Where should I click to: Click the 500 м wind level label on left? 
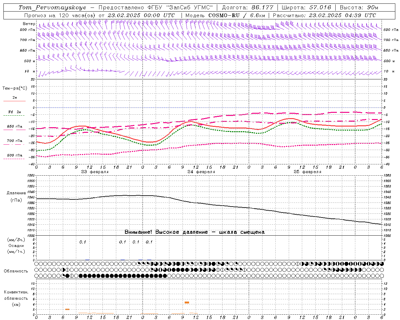30,61
